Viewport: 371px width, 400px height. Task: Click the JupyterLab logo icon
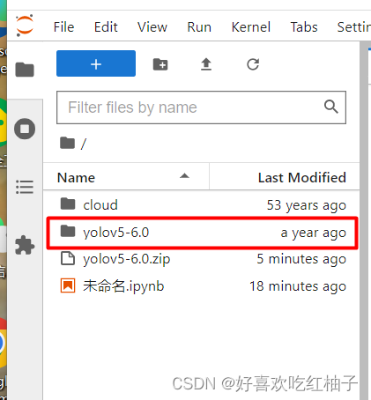(25, 26)
